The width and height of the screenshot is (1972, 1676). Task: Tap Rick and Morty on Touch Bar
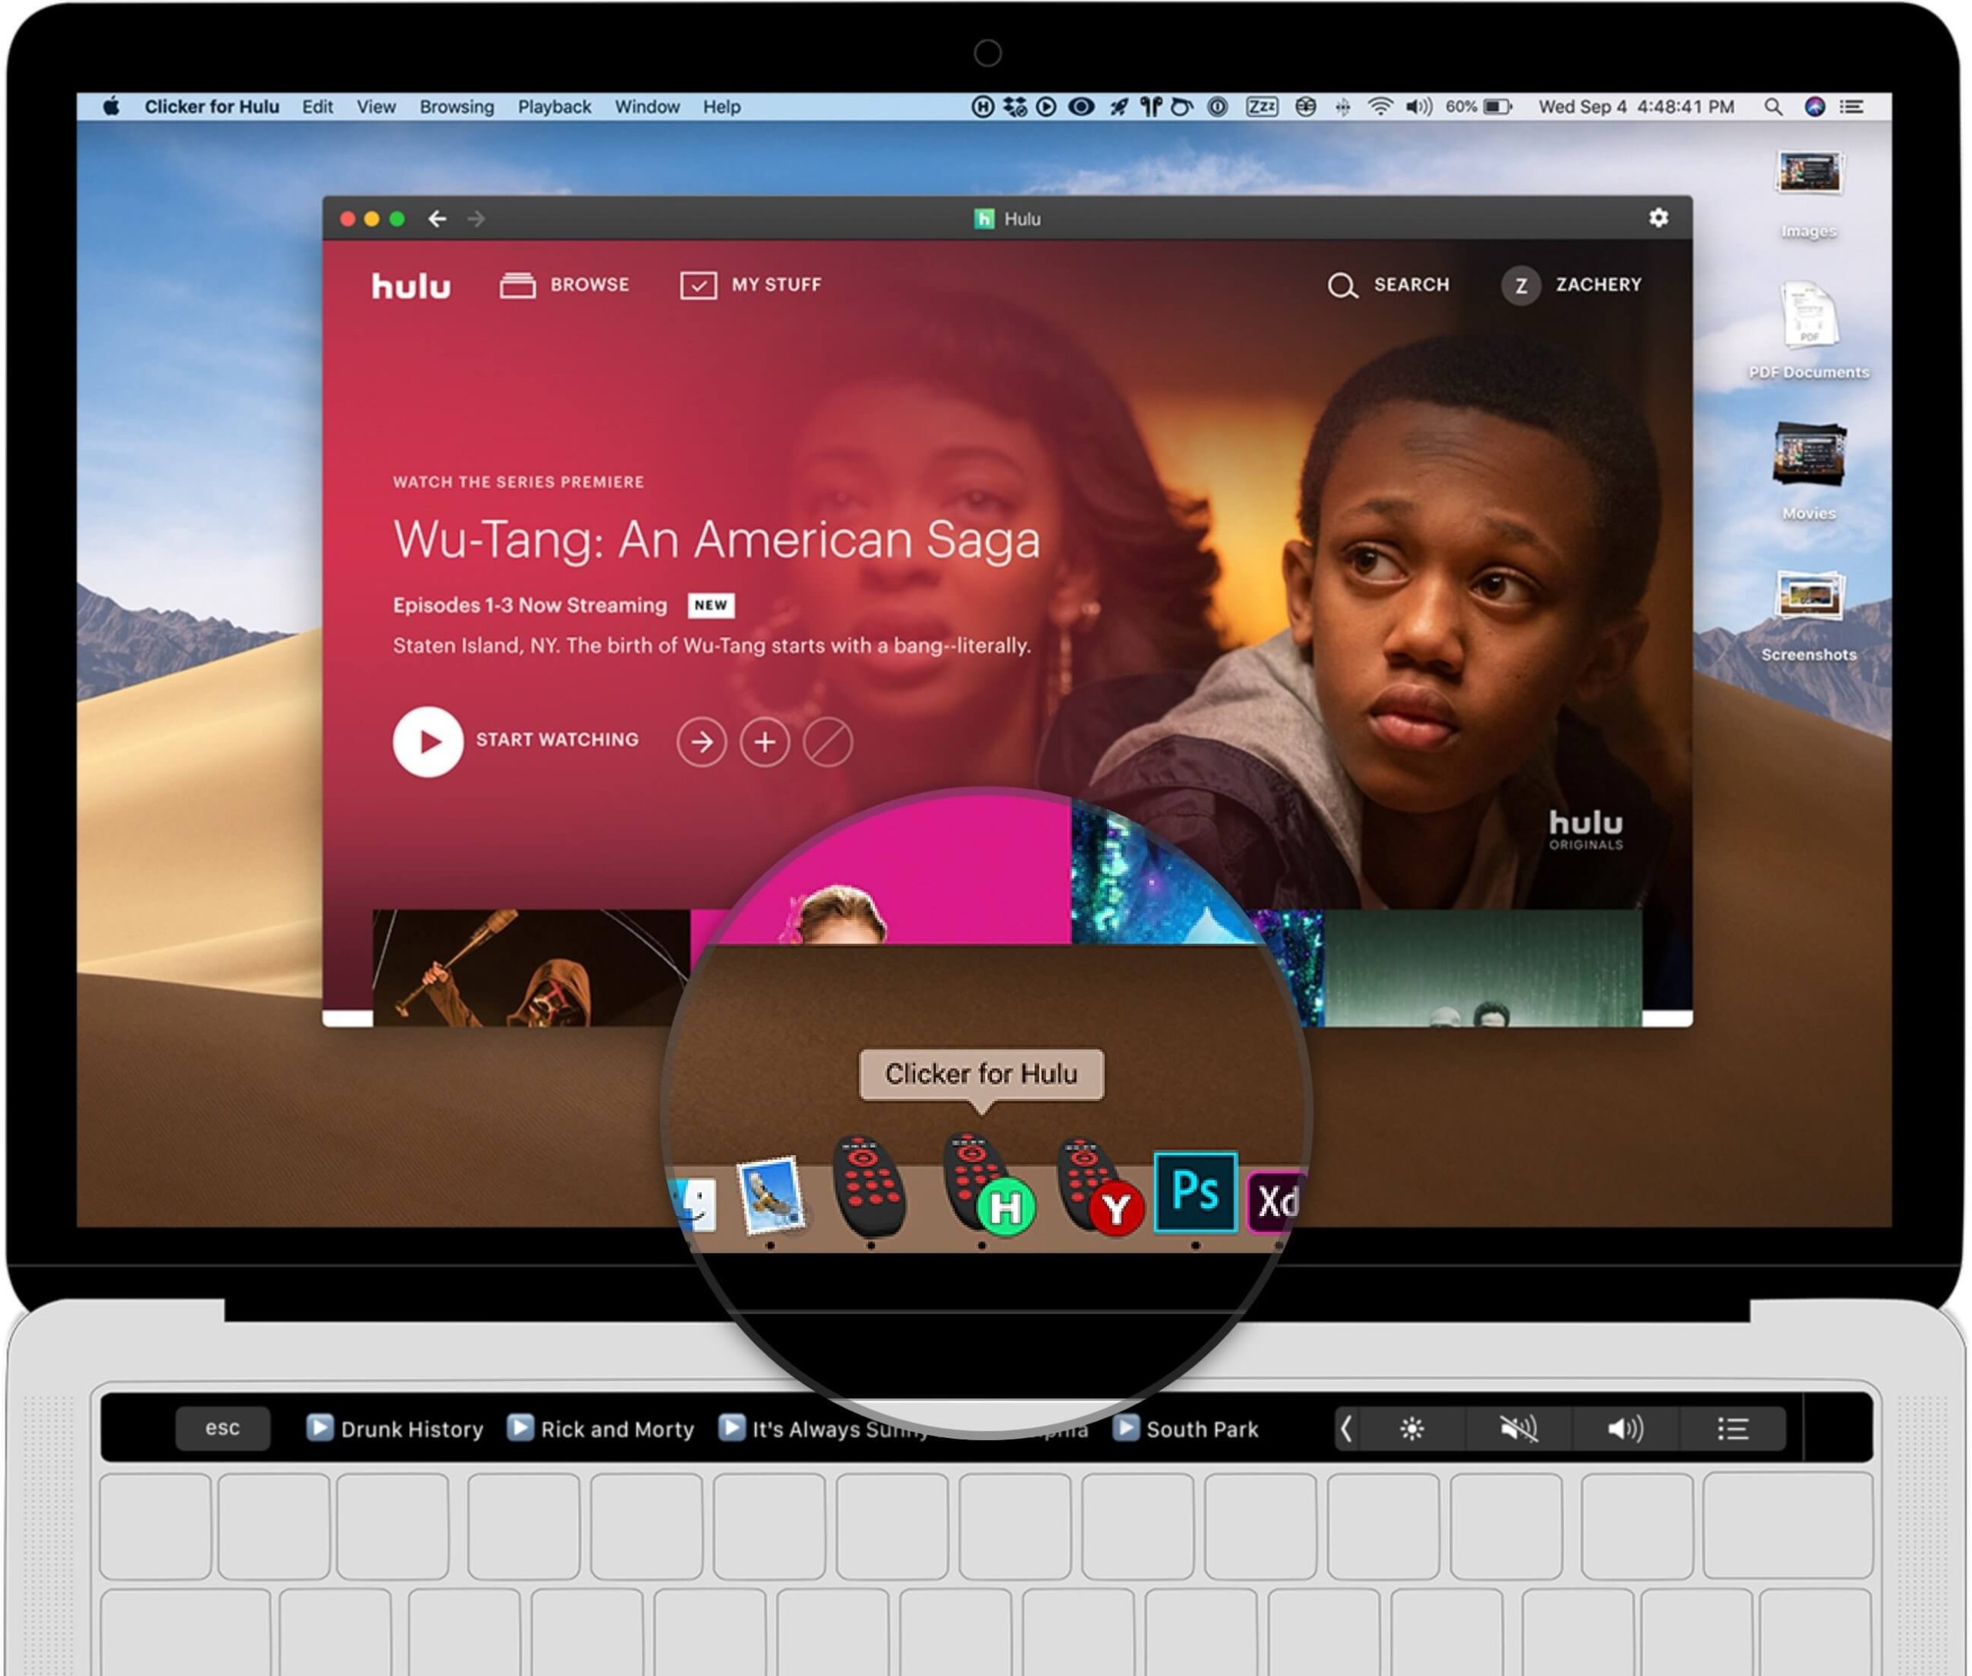[x=600, y=1429]
